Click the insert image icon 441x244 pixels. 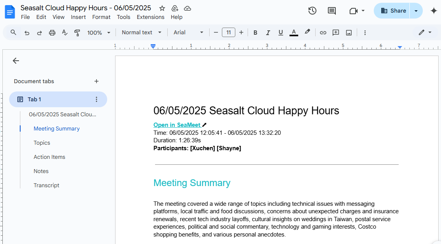point(349,33)
